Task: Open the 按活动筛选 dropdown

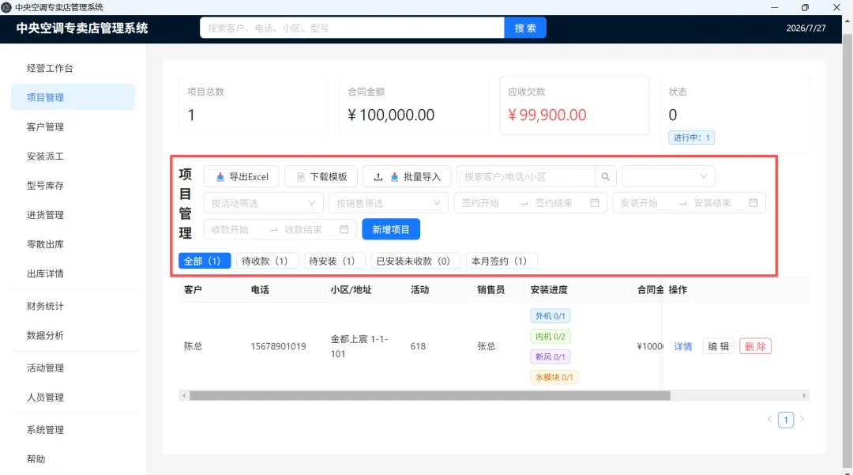Action: [x=263, y=203]
